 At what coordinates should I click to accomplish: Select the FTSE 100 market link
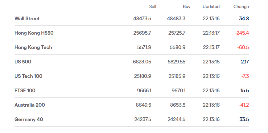point(25,91)
